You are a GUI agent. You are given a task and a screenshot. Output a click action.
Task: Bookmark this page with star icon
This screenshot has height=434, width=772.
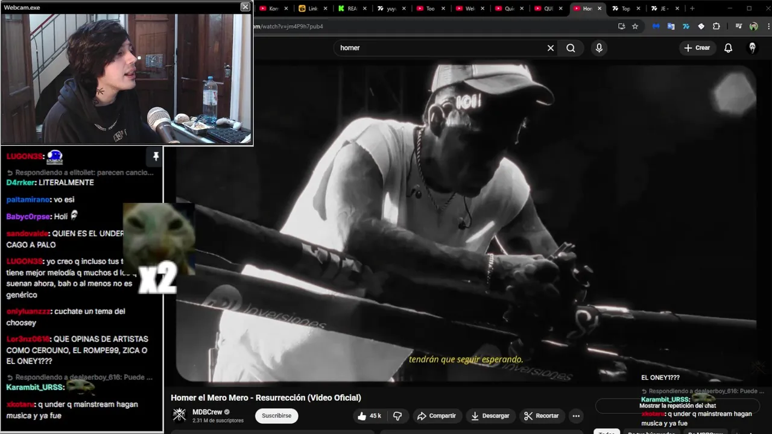pyautogui.click(x=635, y=27)
